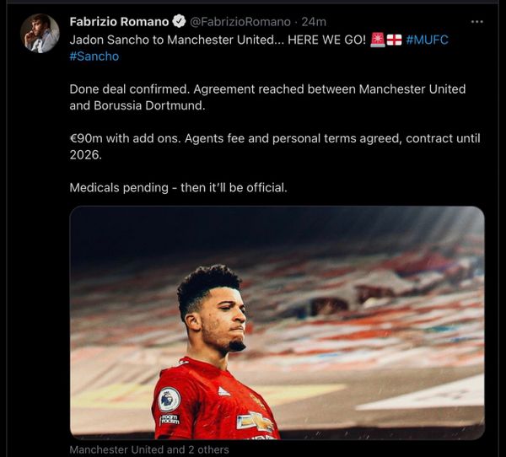506x457 pixels.
Task: Click the "Medicals pending" line of text
Action: pos(178,187)
